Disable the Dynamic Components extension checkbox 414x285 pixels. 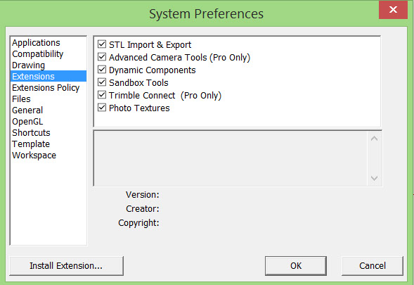tap(102, 70)
